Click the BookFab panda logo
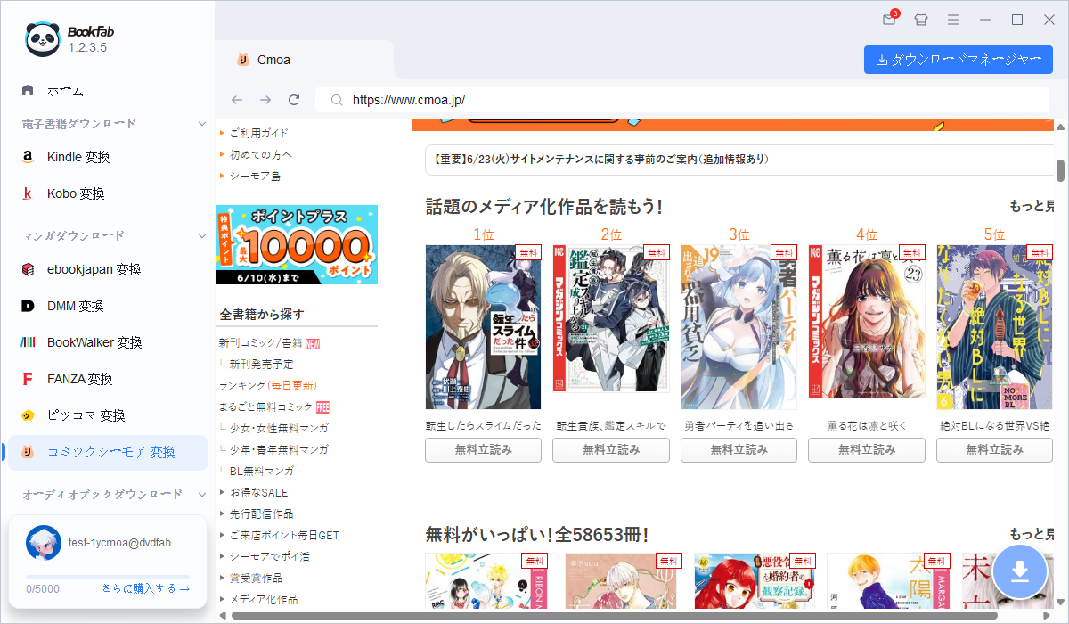Image resolution: width=1069 pixels, height=624 pixels. pos(43,38)
